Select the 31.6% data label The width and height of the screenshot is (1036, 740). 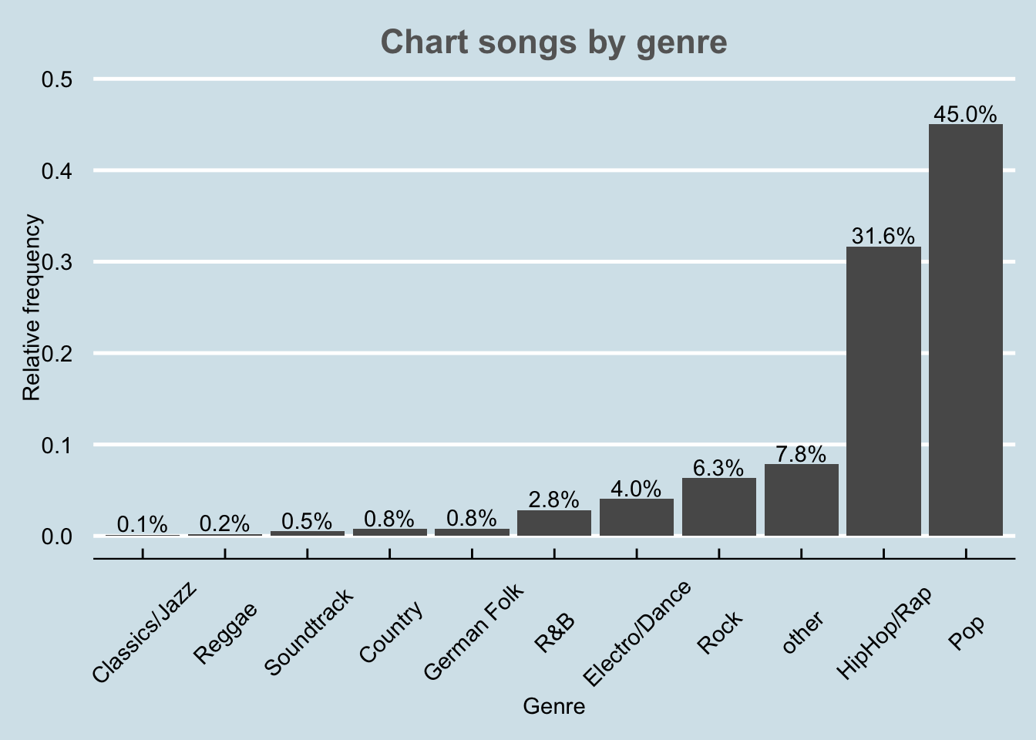click(x=883, y=236)
